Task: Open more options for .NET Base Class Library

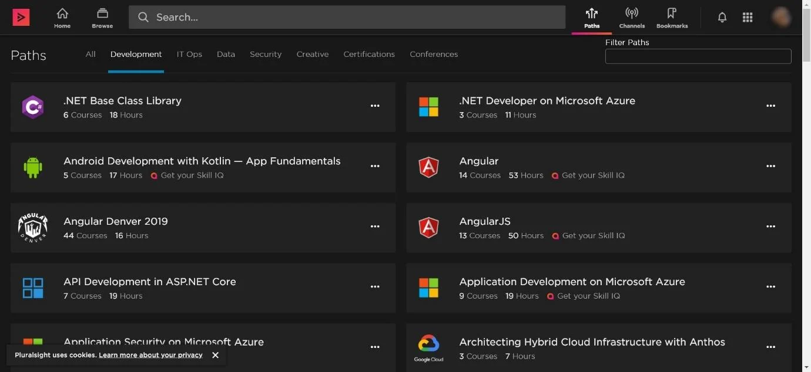Action: [375, 106]
